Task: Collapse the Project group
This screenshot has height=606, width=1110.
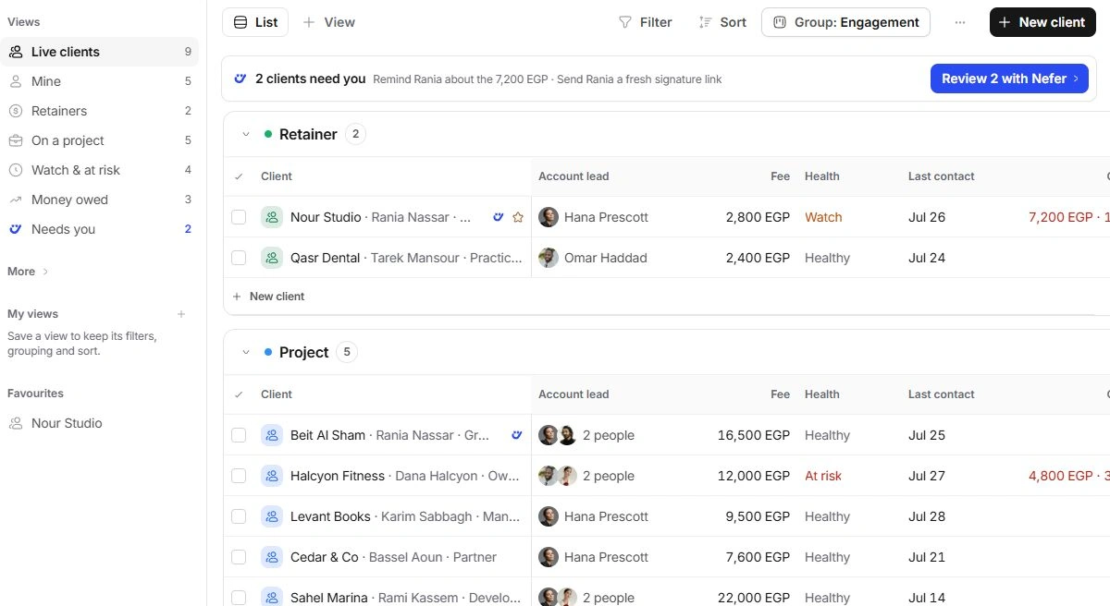Action: point(246,352)
